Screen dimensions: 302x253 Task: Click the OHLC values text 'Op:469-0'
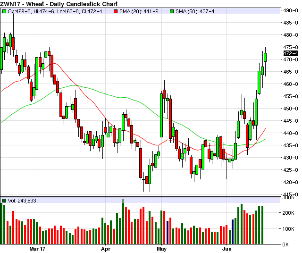click(19, 11)
